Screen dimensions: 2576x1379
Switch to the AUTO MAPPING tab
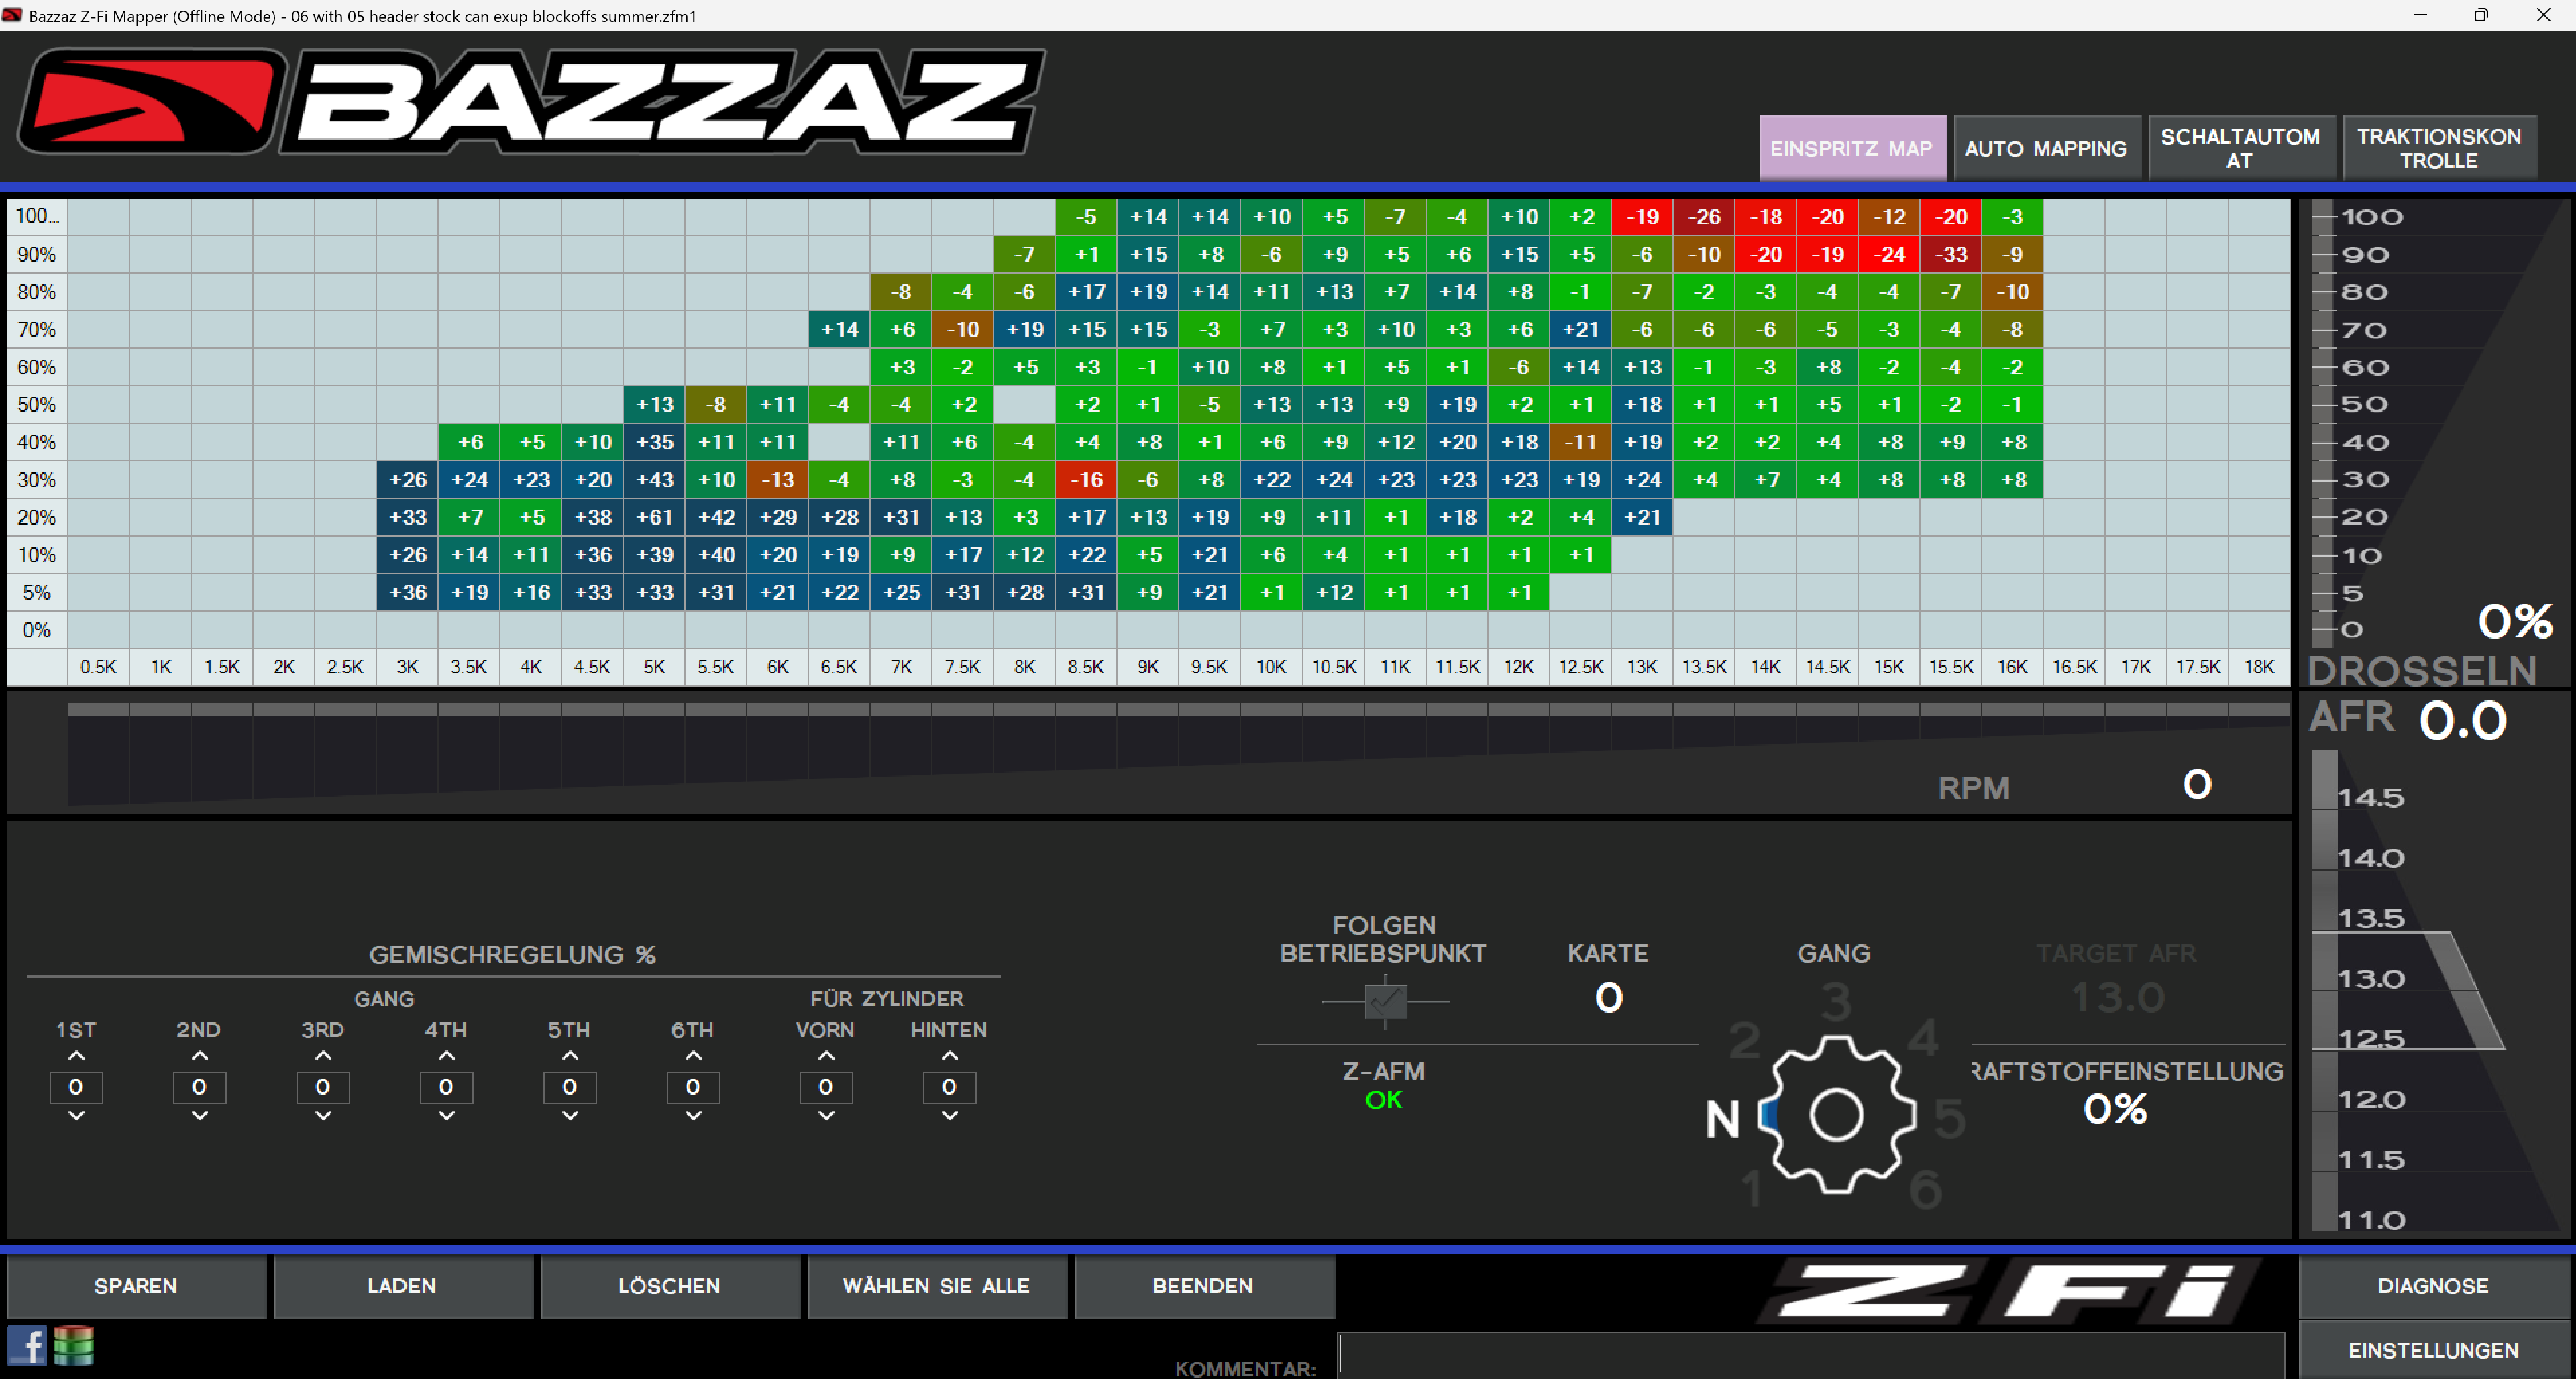[2046, 147]
